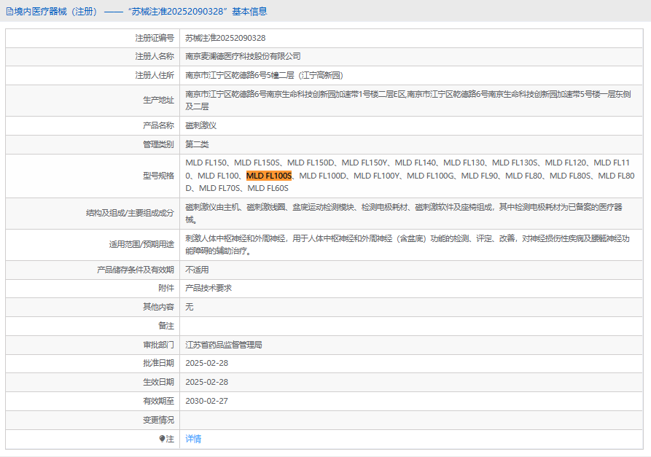Viewport: 651px width, 457px height.
Task: Select registration number 苏械注准20252090328 value
Action: point(225,38)
